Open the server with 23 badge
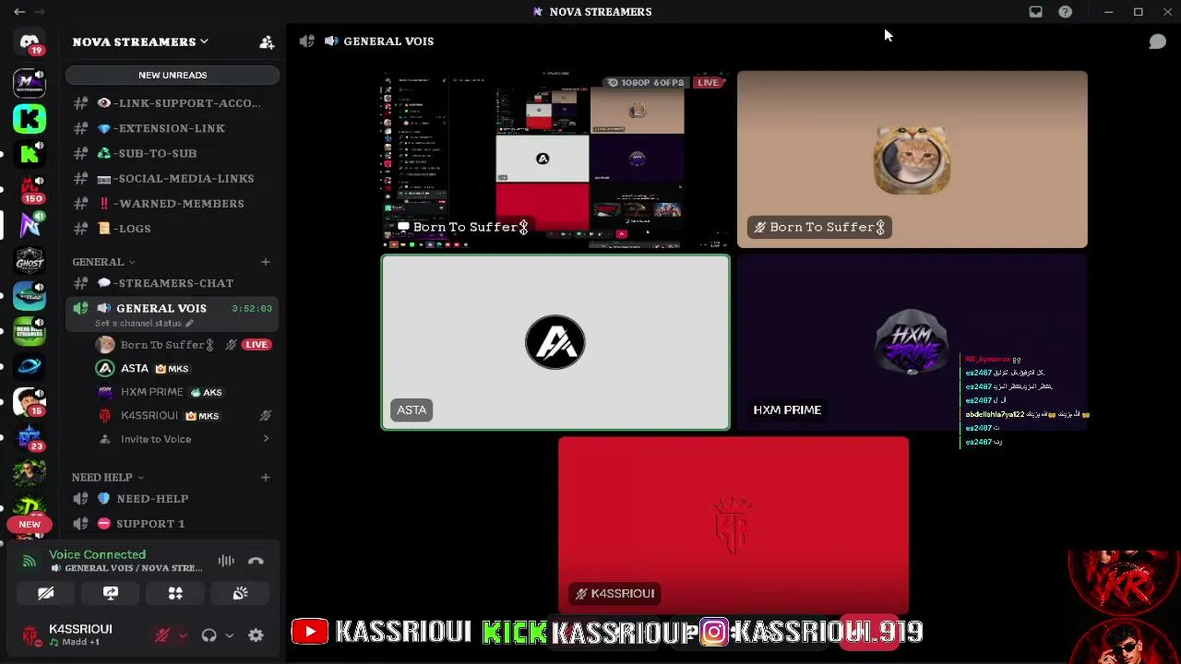The width and height of the screenshot is (1181, 664). click(x=30, y=437)
